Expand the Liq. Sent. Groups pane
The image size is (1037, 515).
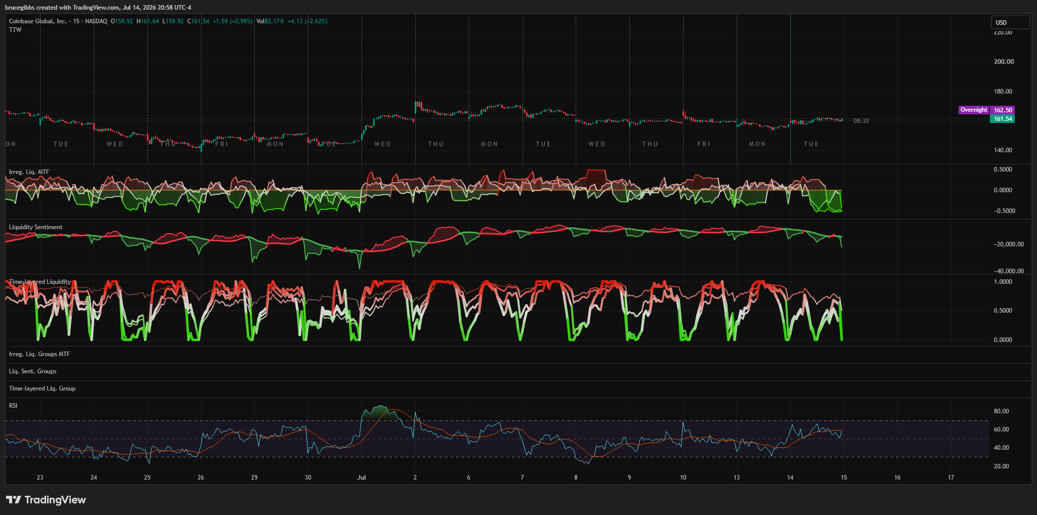pyautogui.click(x=32, y=371)
